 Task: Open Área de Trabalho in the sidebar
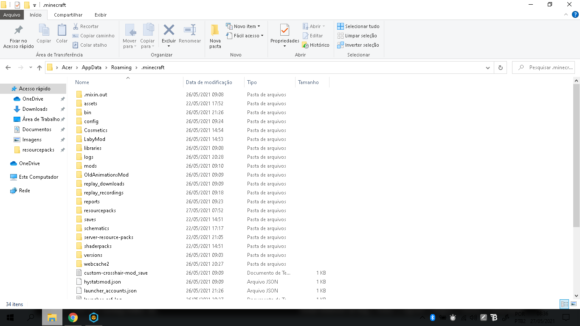click(x=41, y=119)
